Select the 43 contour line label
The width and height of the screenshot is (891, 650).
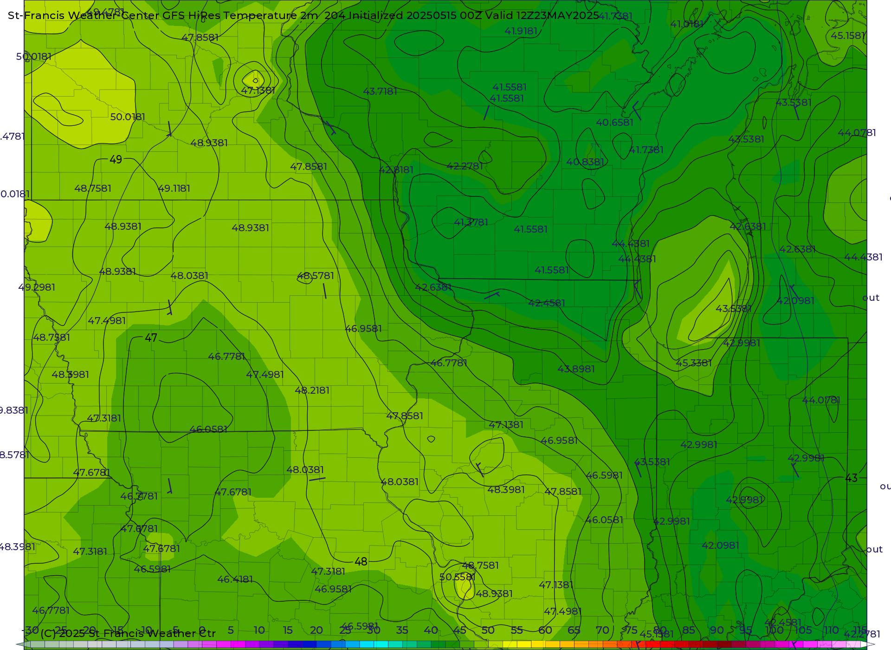tap(852, 478)
